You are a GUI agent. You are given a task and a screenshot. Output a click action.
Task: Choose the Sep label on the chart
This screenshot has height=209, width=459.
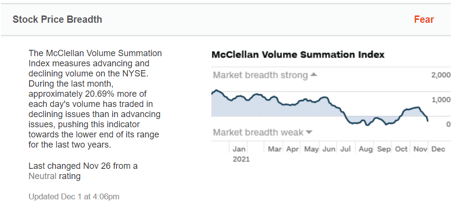tap(384, 149)
